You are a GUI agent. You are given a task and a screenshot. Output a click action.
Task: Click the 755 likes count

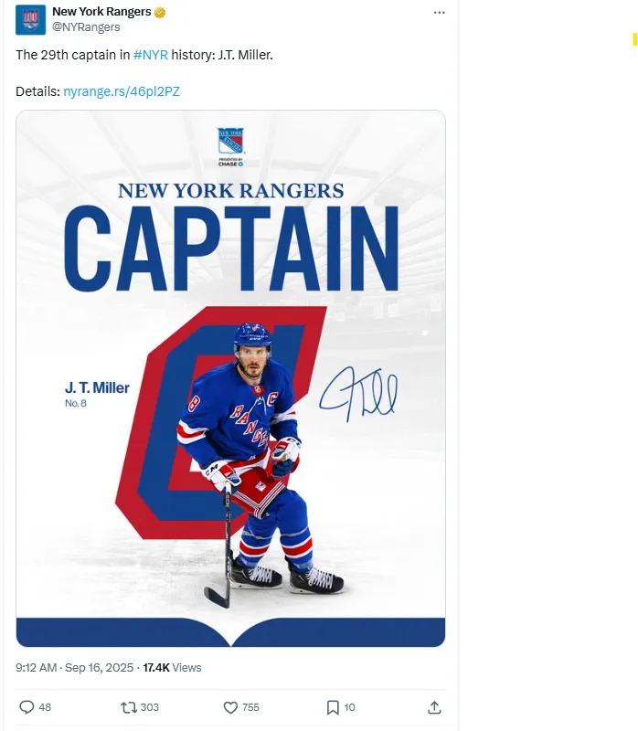click(x=250, y=707)
